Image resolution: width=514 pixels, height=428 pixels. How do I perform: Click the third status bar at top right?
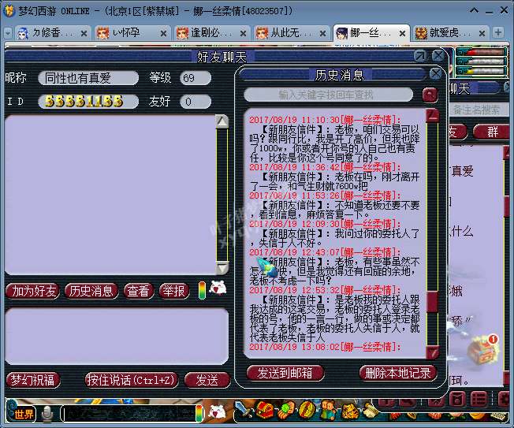tap(482, 70)
